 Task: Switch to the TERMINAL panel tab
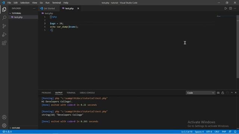pos(71,93)
